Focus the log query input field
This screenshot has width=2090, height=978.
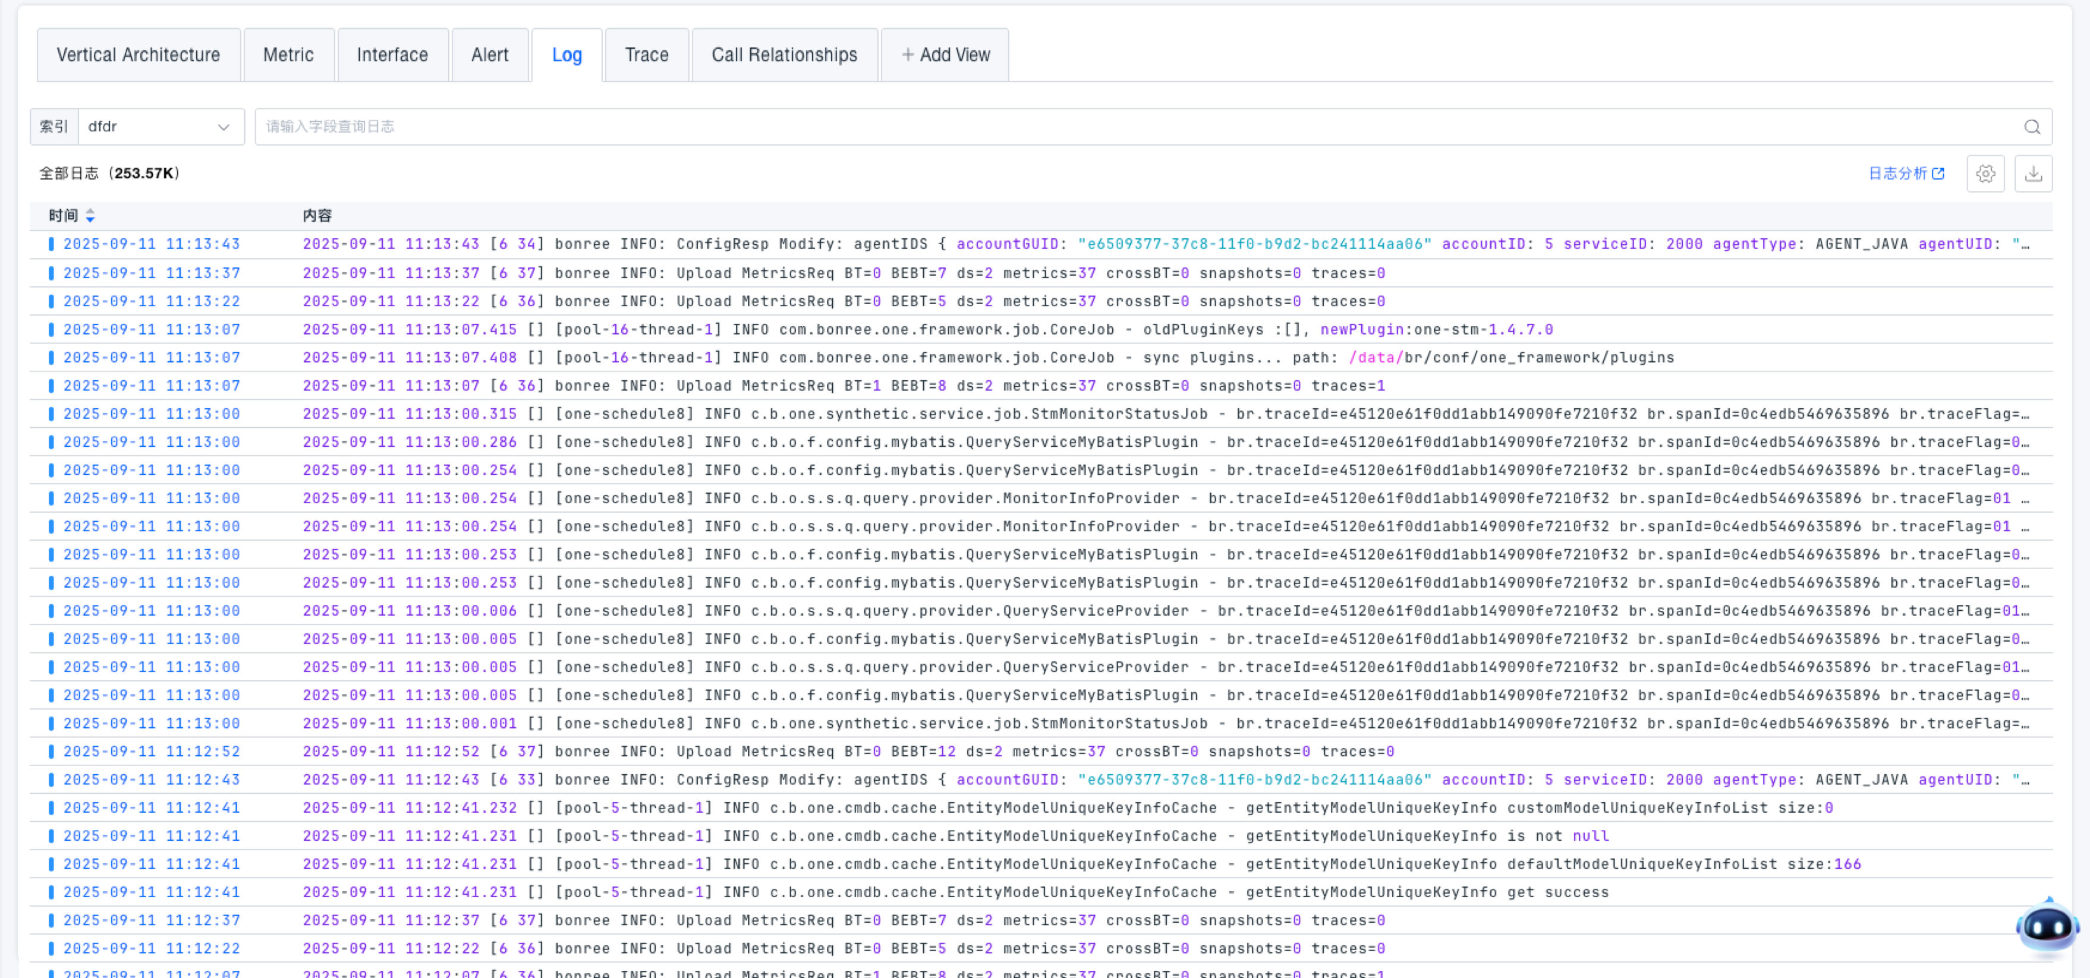click(x=1136, y=127)
